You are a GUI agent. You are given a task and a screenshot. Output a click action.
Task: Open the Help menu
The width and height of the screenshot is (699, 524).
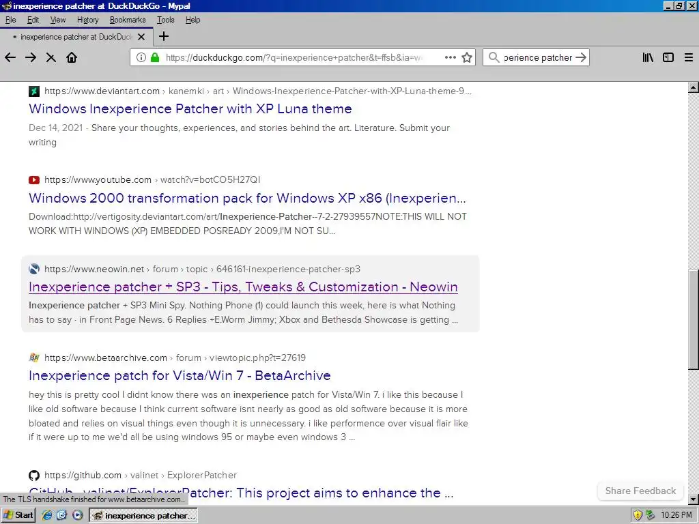click(x=192, y=20)
